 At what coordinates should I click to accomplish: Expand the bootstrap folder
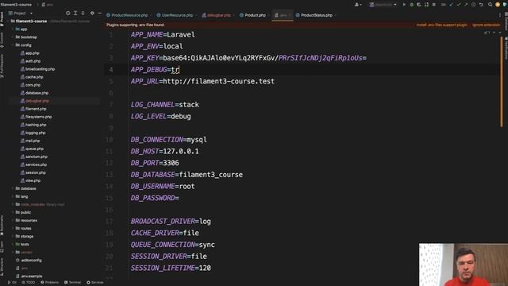[x=13, y=37]
